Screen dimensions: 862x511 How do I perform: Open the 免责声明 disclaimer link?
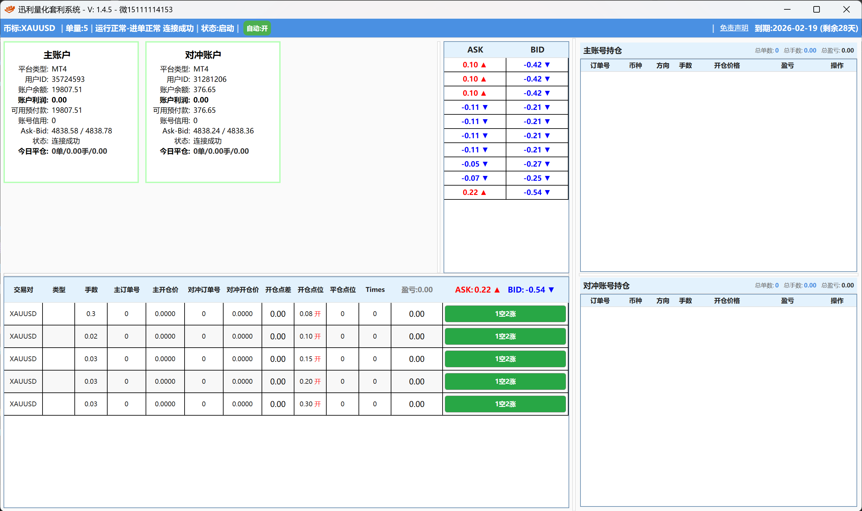(734, 28)
